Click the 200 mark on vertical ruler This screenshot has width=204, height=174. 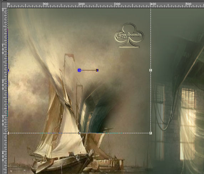[3, 85]
